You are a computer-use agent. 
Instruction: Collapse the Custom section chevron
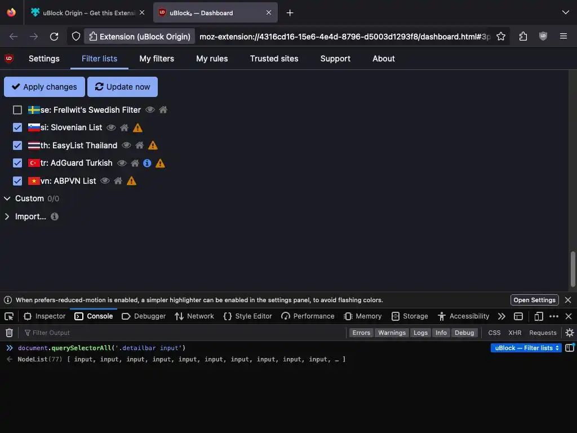coord(7,198)
